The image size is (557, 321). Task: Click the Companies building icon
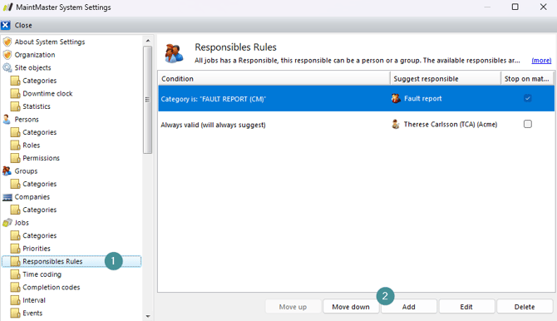[7, 197]
